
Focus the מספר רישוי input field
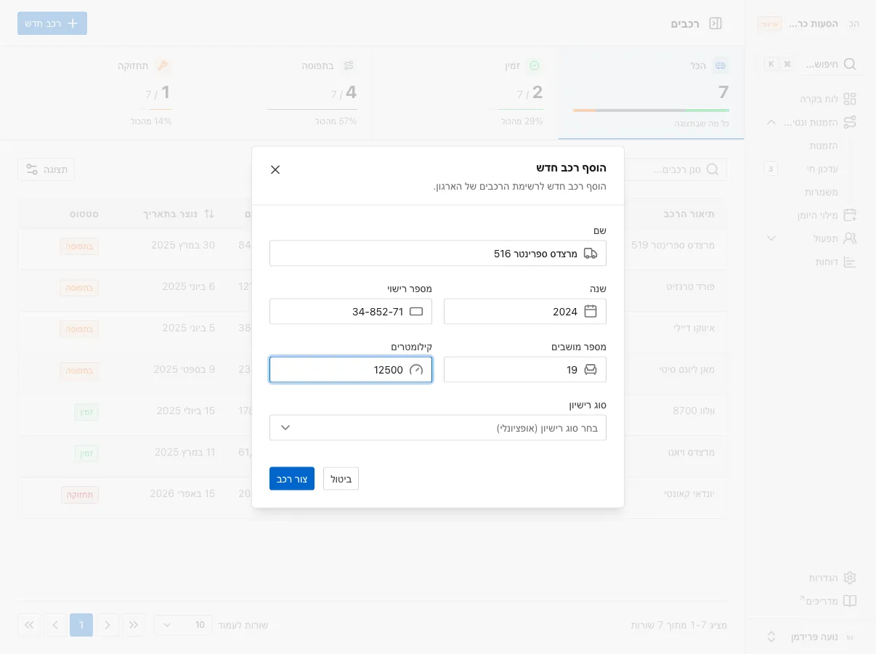coord(351,312)
